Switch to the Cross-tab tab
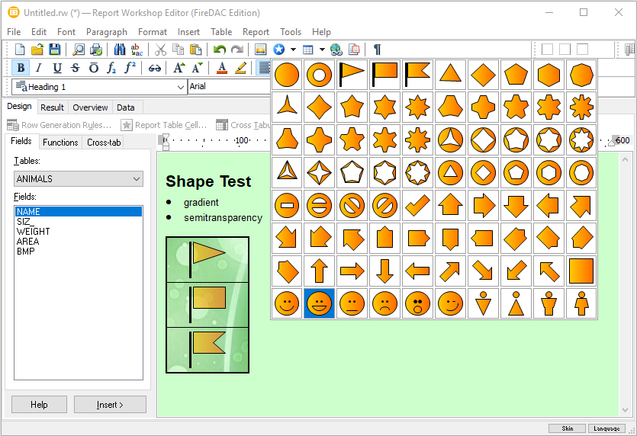This screenshot has height=436, width=637. [103, 143]
